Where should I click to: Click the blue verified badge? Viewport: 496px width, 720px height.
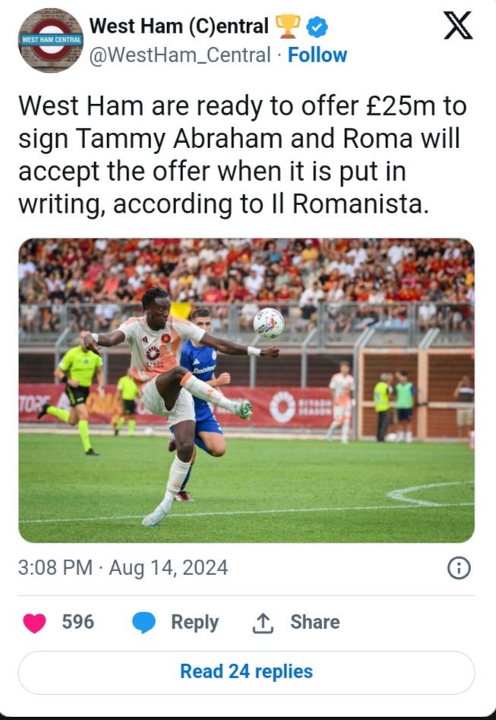tap(317, 27)
